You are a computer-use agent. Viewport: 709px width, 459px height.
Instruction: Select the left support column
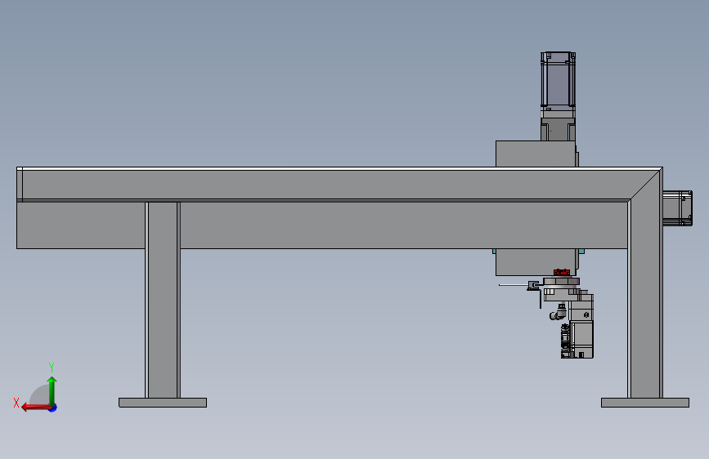point(163,300)
